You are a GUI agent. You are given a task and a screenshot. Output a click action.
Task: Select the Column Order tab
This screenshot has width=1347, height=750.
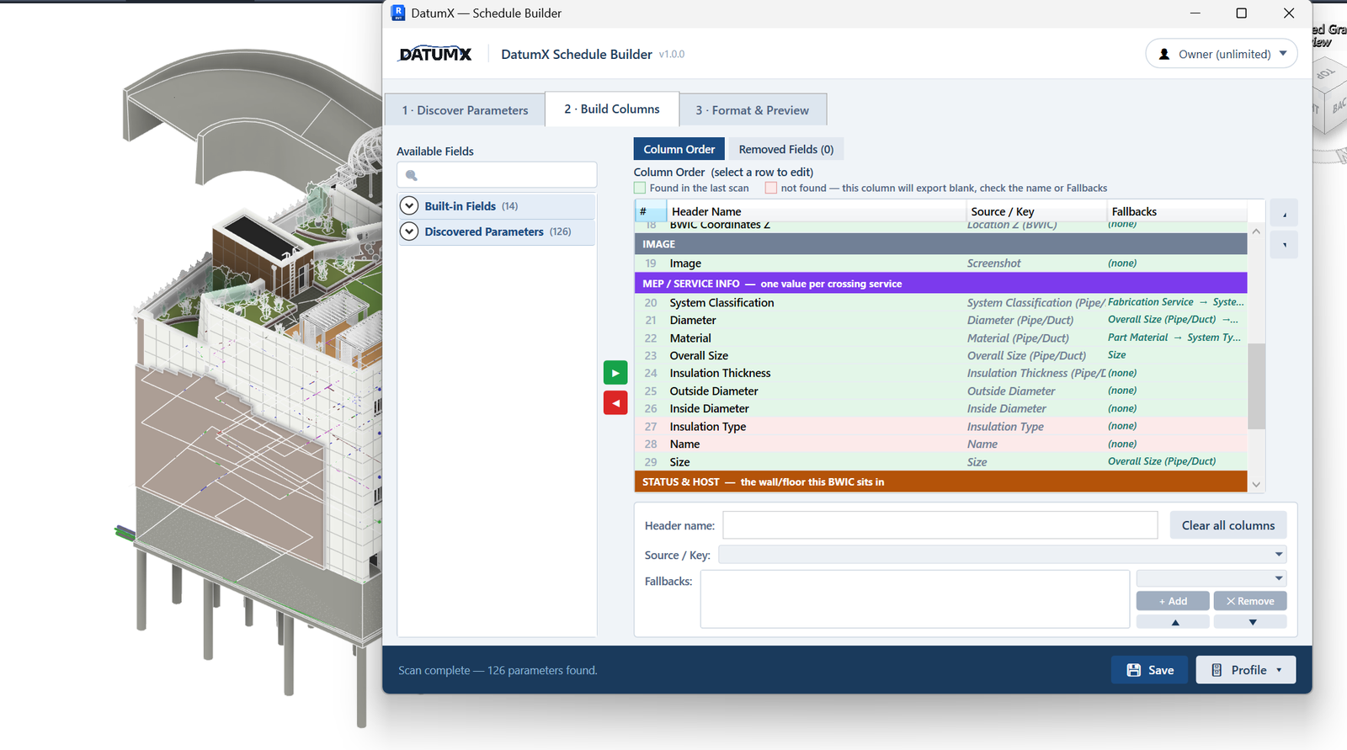679,149
